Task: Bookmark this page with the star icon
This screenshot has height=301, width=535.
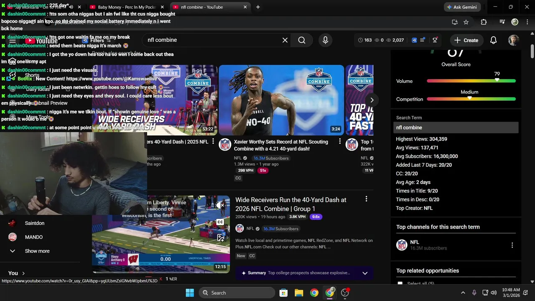Action: point(466,22)
